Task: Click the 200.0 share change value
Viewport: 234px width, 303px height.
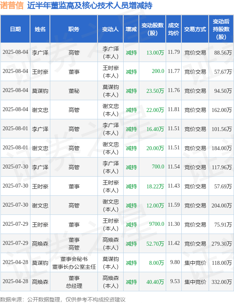Action: (158, 71)
